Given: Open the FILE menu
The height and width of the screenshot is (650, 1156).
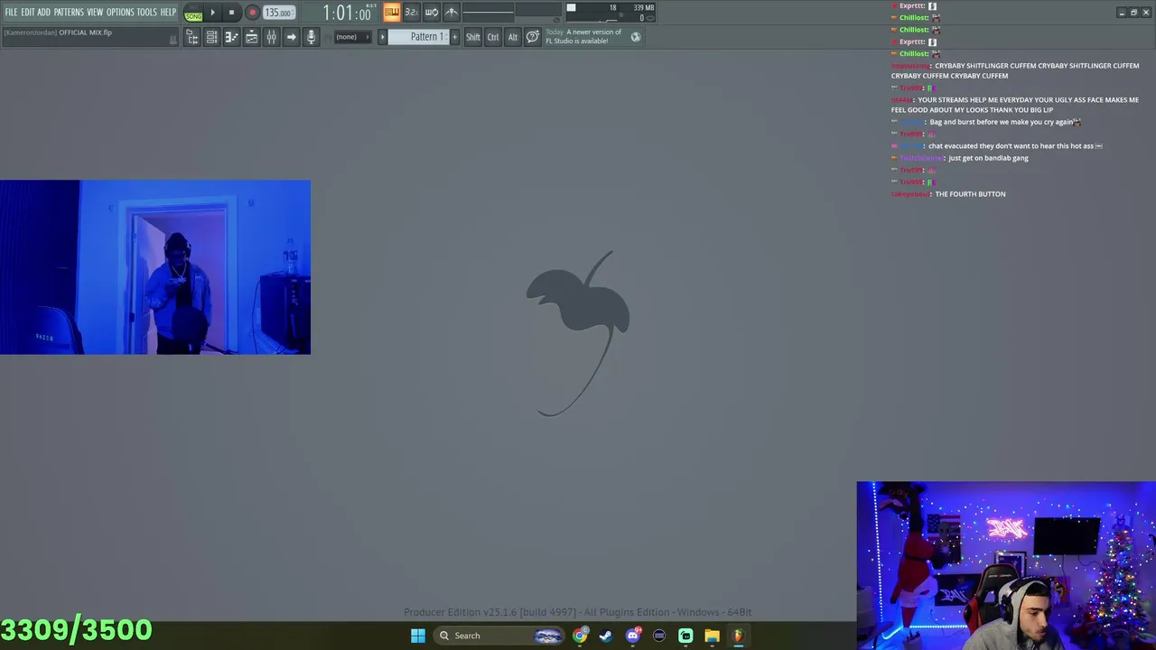Looking at the screenshot, I should (11, 12).
